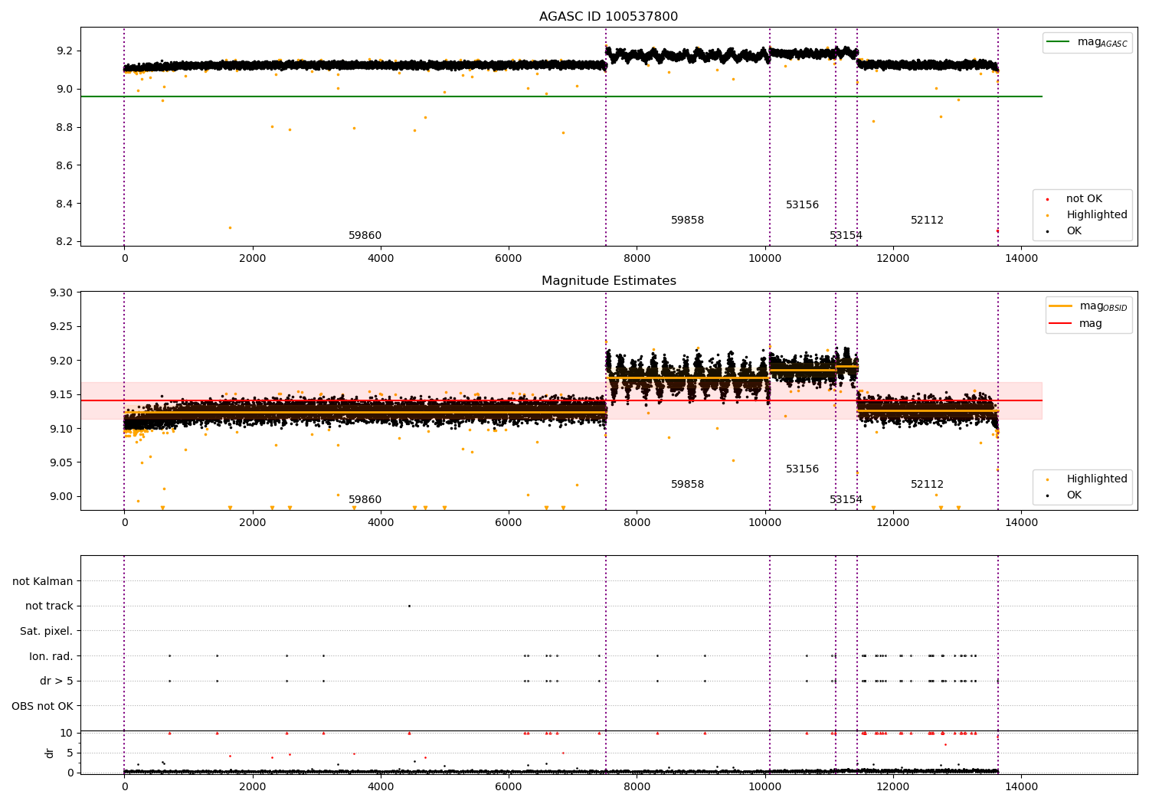The image size is (1149, 804).
Task: Click the "Ion. rad." row label
Action: click(x=51, y=656)
